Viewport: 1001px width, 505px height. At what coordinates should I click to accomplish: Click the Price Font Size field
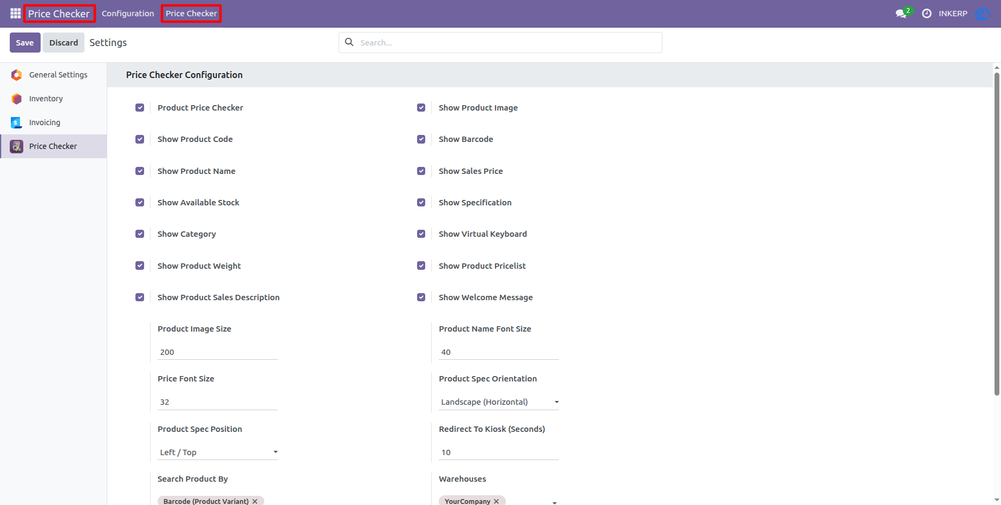pyautogui.click(x=218, y=402)
